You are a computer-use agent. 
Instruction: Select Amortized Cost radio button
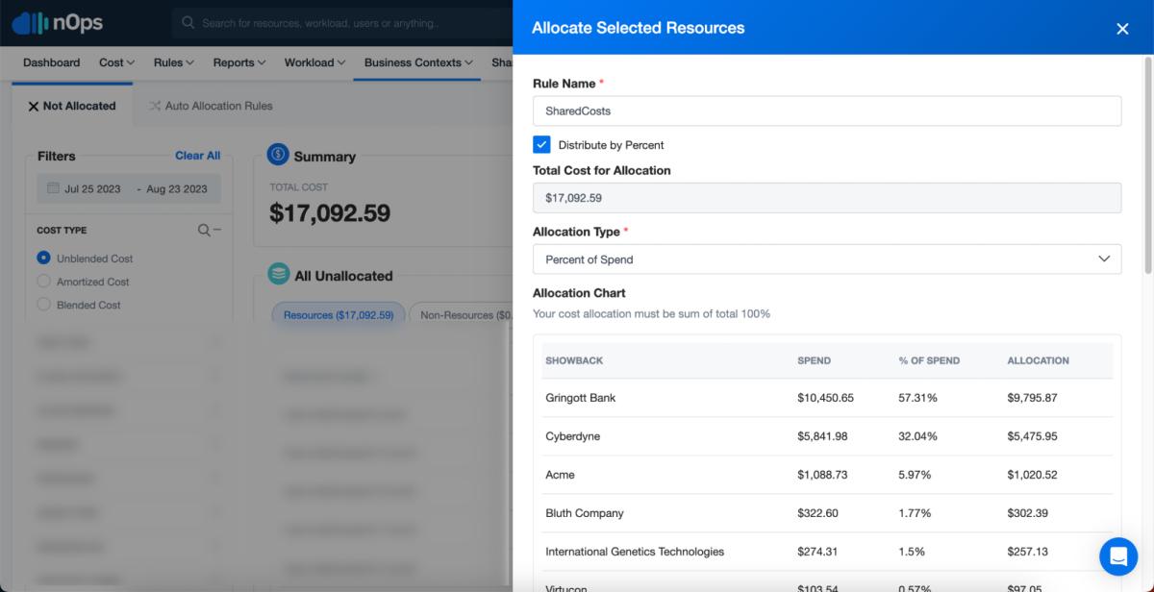pyautogui.click(x=43, y=281)
